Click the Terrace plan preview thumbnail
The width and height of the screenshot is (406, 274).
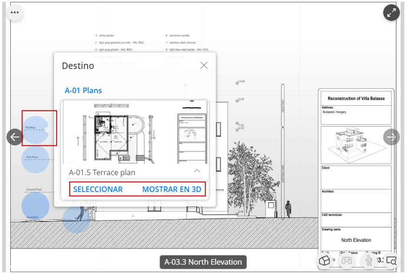tap(135, 132)
